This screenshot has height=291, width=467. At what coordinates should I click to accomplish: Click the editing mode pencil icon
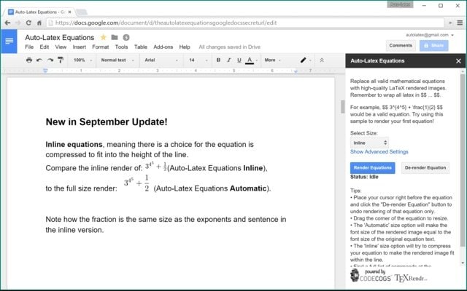pyautogui.click(x=303, y=60)
